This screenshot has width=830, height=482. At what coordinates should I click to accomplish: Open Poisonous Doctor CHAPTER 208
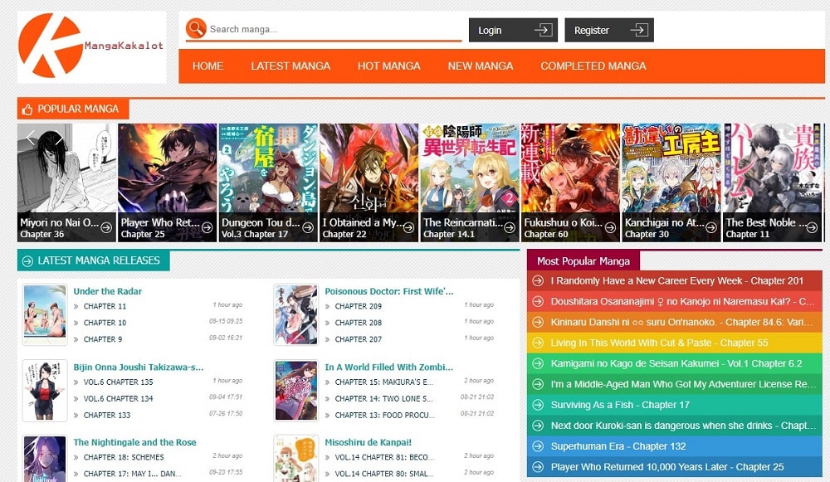tap(359, 323)
